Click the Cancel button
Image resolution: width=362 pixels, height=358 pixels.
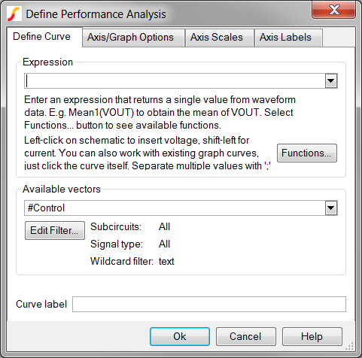click(246, 336)
